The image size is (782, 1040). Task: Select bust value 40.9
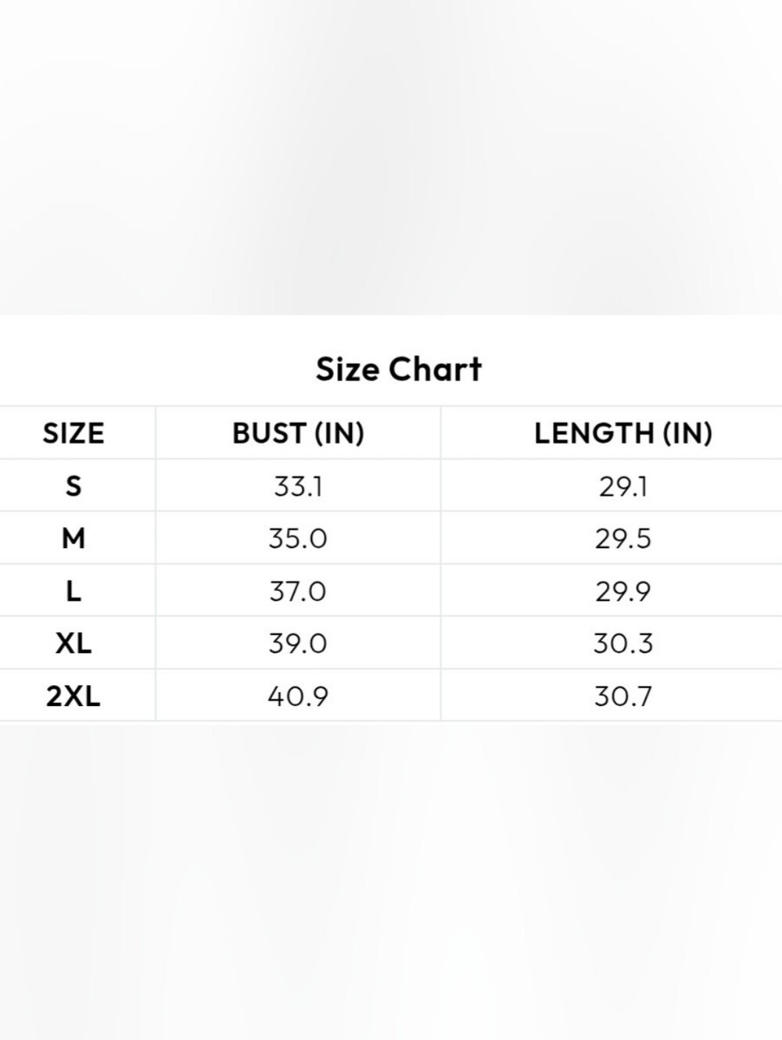coord(298,696)
